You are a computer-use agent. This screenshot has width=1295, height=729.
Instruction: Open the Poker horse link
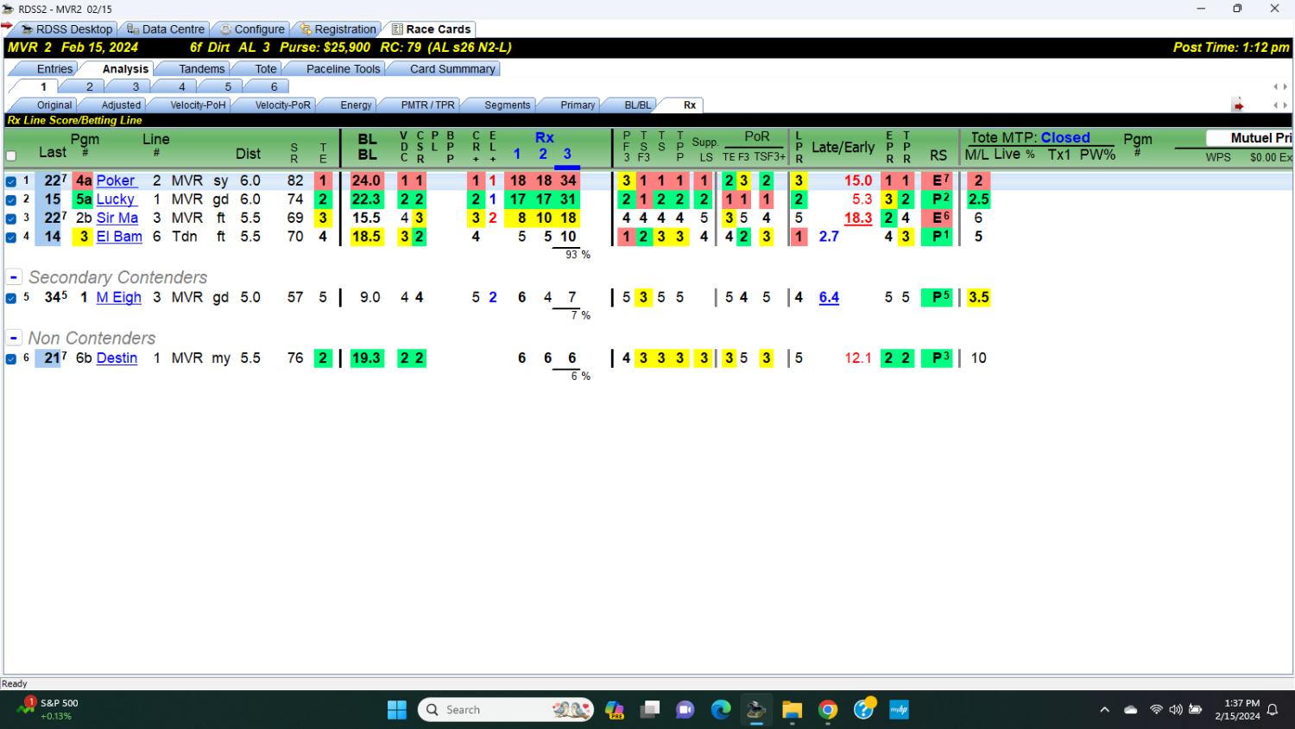(116, 181)
